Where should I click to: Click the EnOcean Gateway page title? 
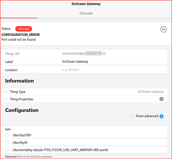86,4
